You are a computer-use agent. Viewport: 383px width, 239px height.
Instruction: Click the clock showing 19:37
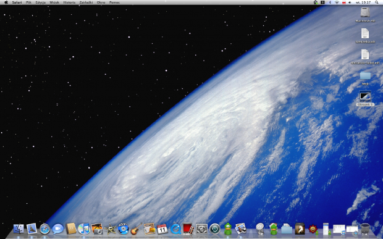tap(364, 2)
